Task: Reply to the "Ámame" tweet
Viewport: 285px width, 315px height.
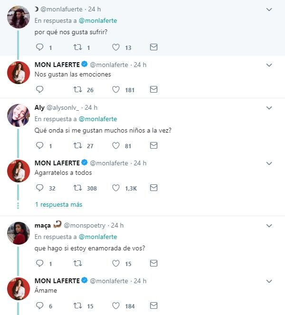Action: pos(39,306)
